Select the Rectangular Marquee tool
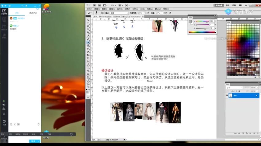The width and height of the screenshot is (261, 146). [x=88, y=23]
